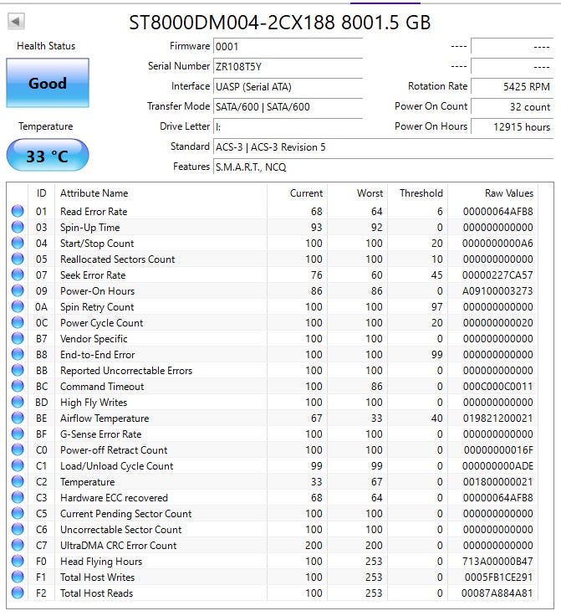Click the Power On Hours value 12915 hours
The height and width of the screenshot is (616, 561).
tap(512, 127)
